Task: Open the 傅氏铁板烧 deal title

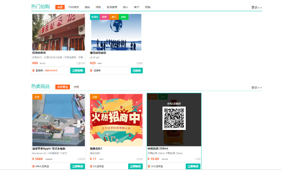Action: [39, 53]
